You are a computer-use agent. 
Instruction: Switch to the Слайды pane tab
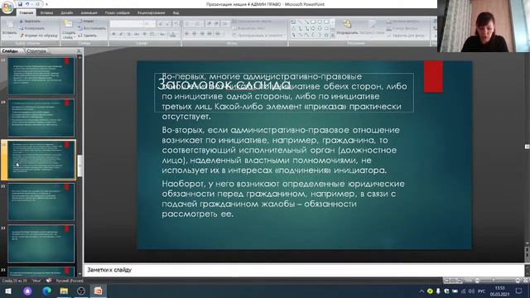(x=10, y=51)
